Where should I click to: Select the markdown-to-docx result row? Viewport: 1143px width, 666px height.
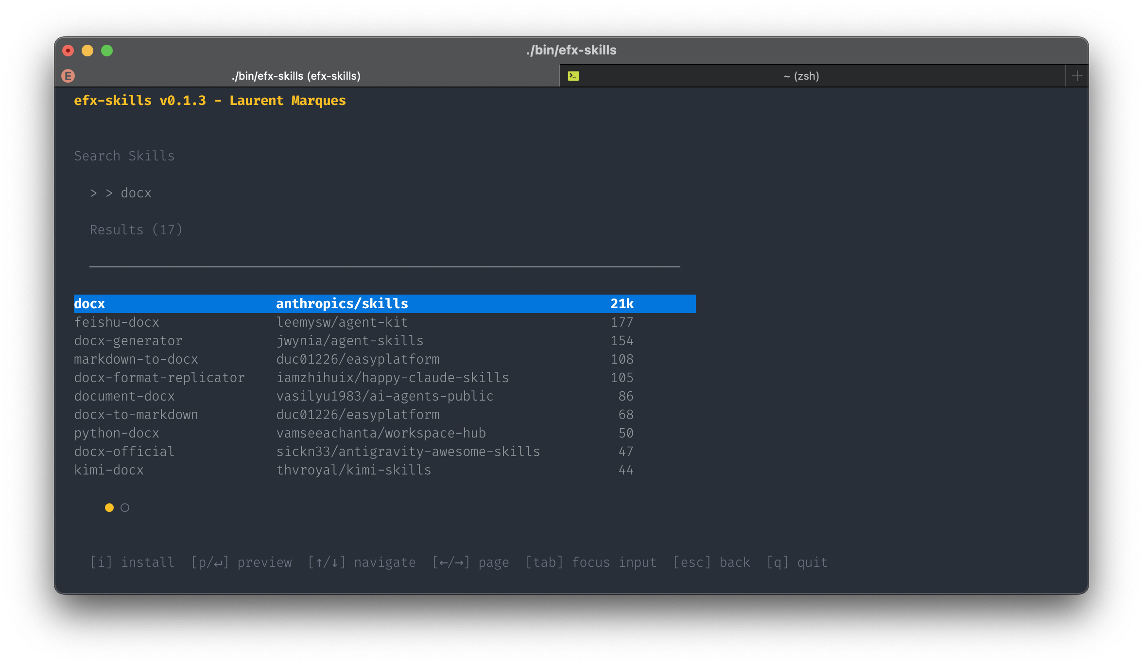136,359
